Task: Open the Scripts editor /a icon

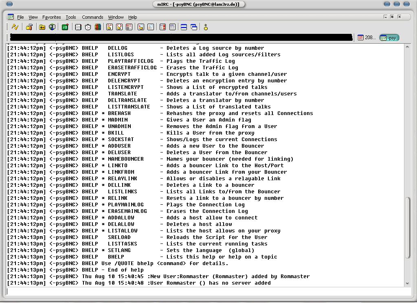Action: point(65,27)
